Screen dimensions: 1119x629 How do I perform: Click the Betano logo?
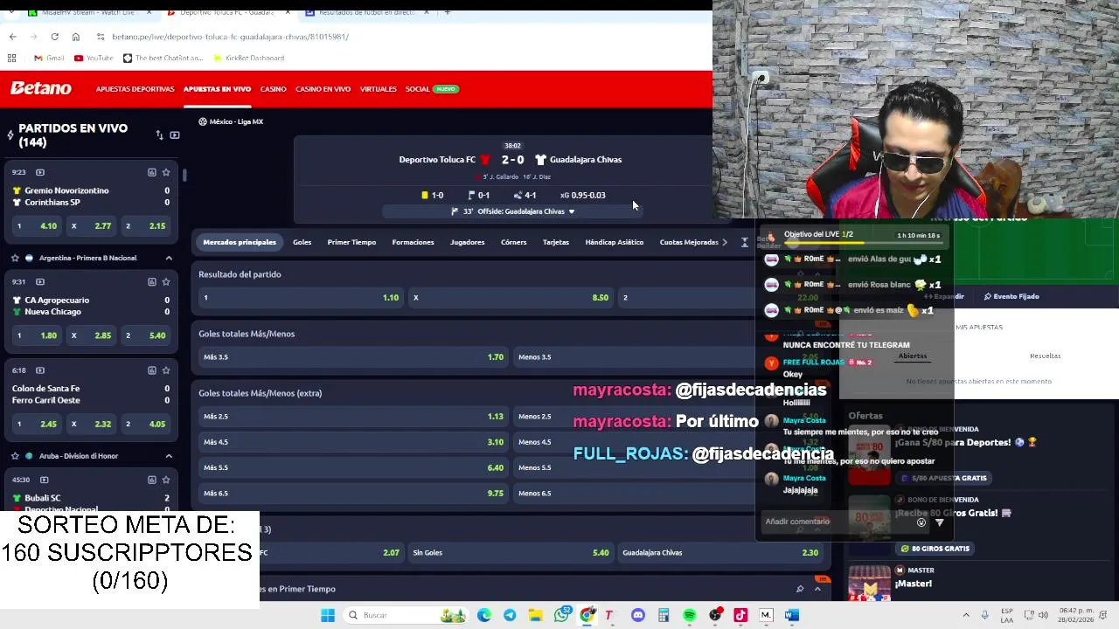pos(40,88)
